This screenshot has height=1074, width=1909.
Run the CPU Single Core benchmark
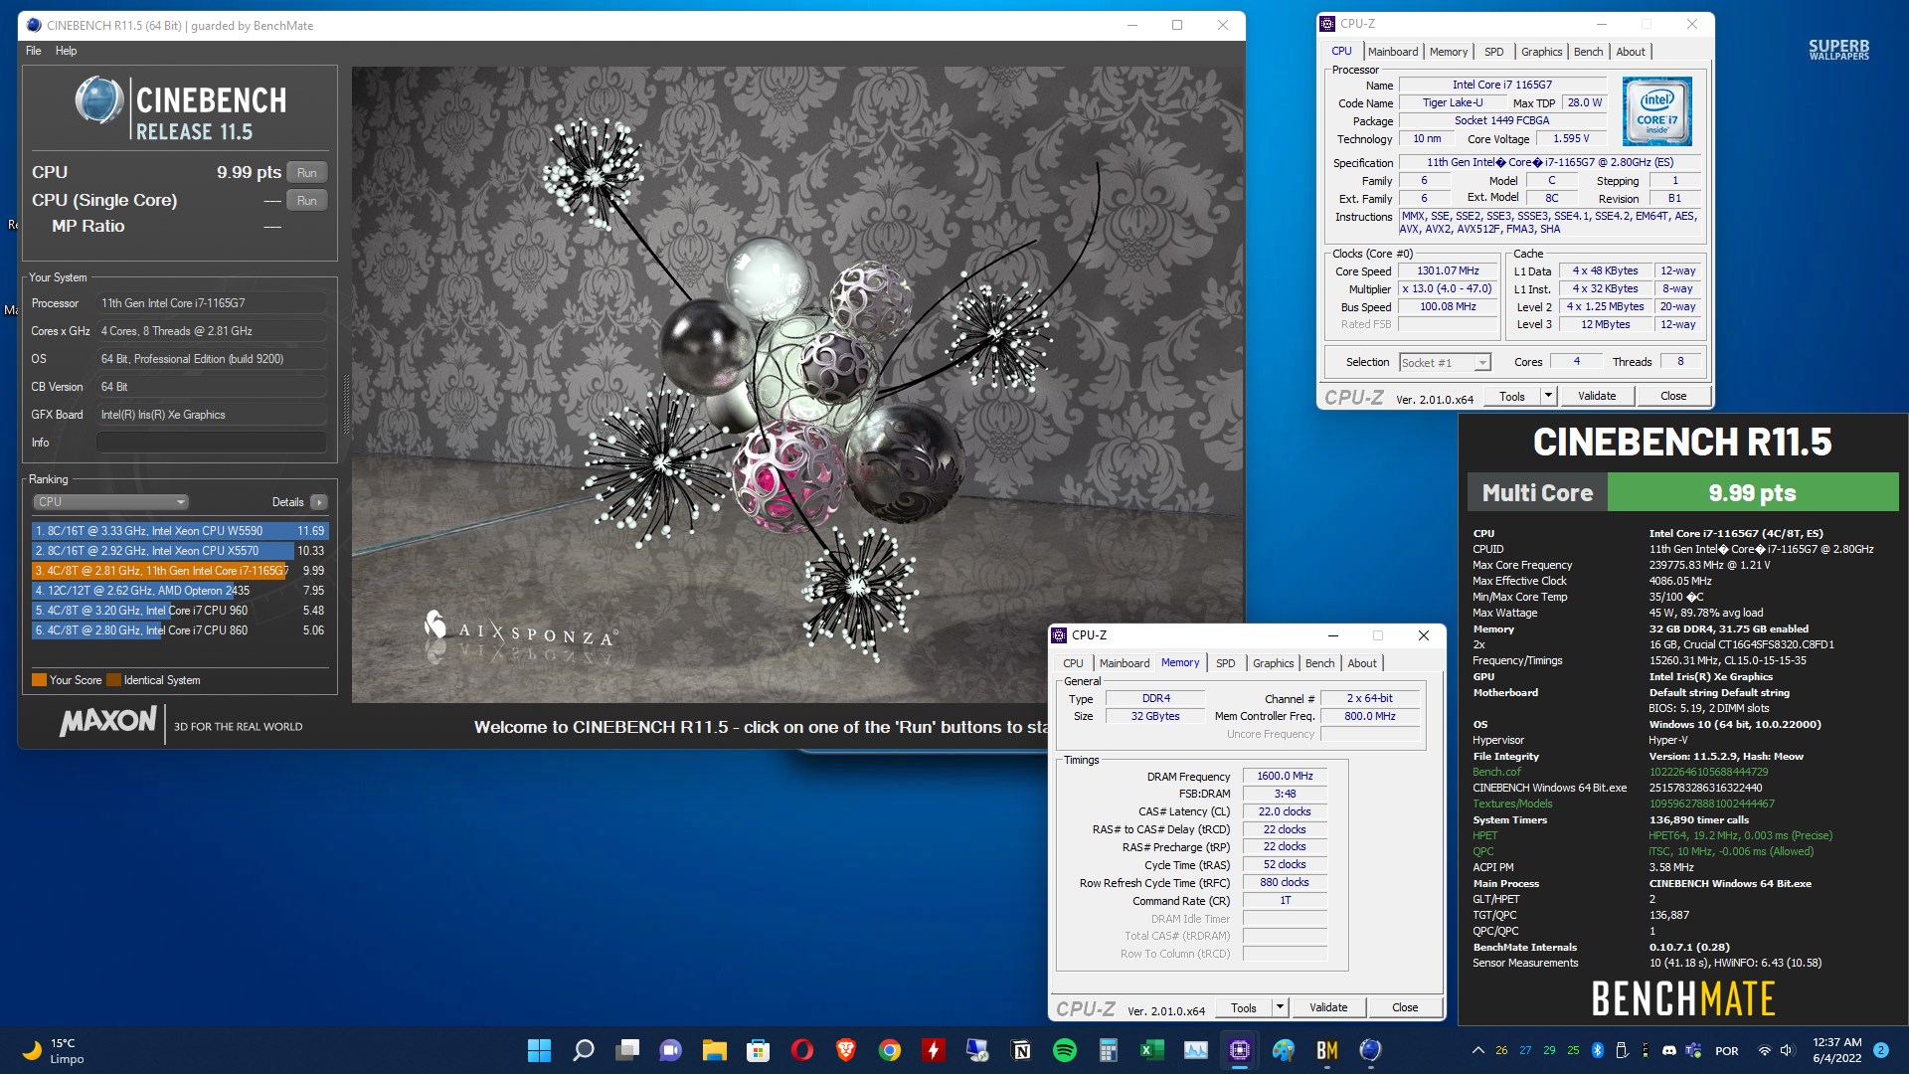[x=307, y=200]
